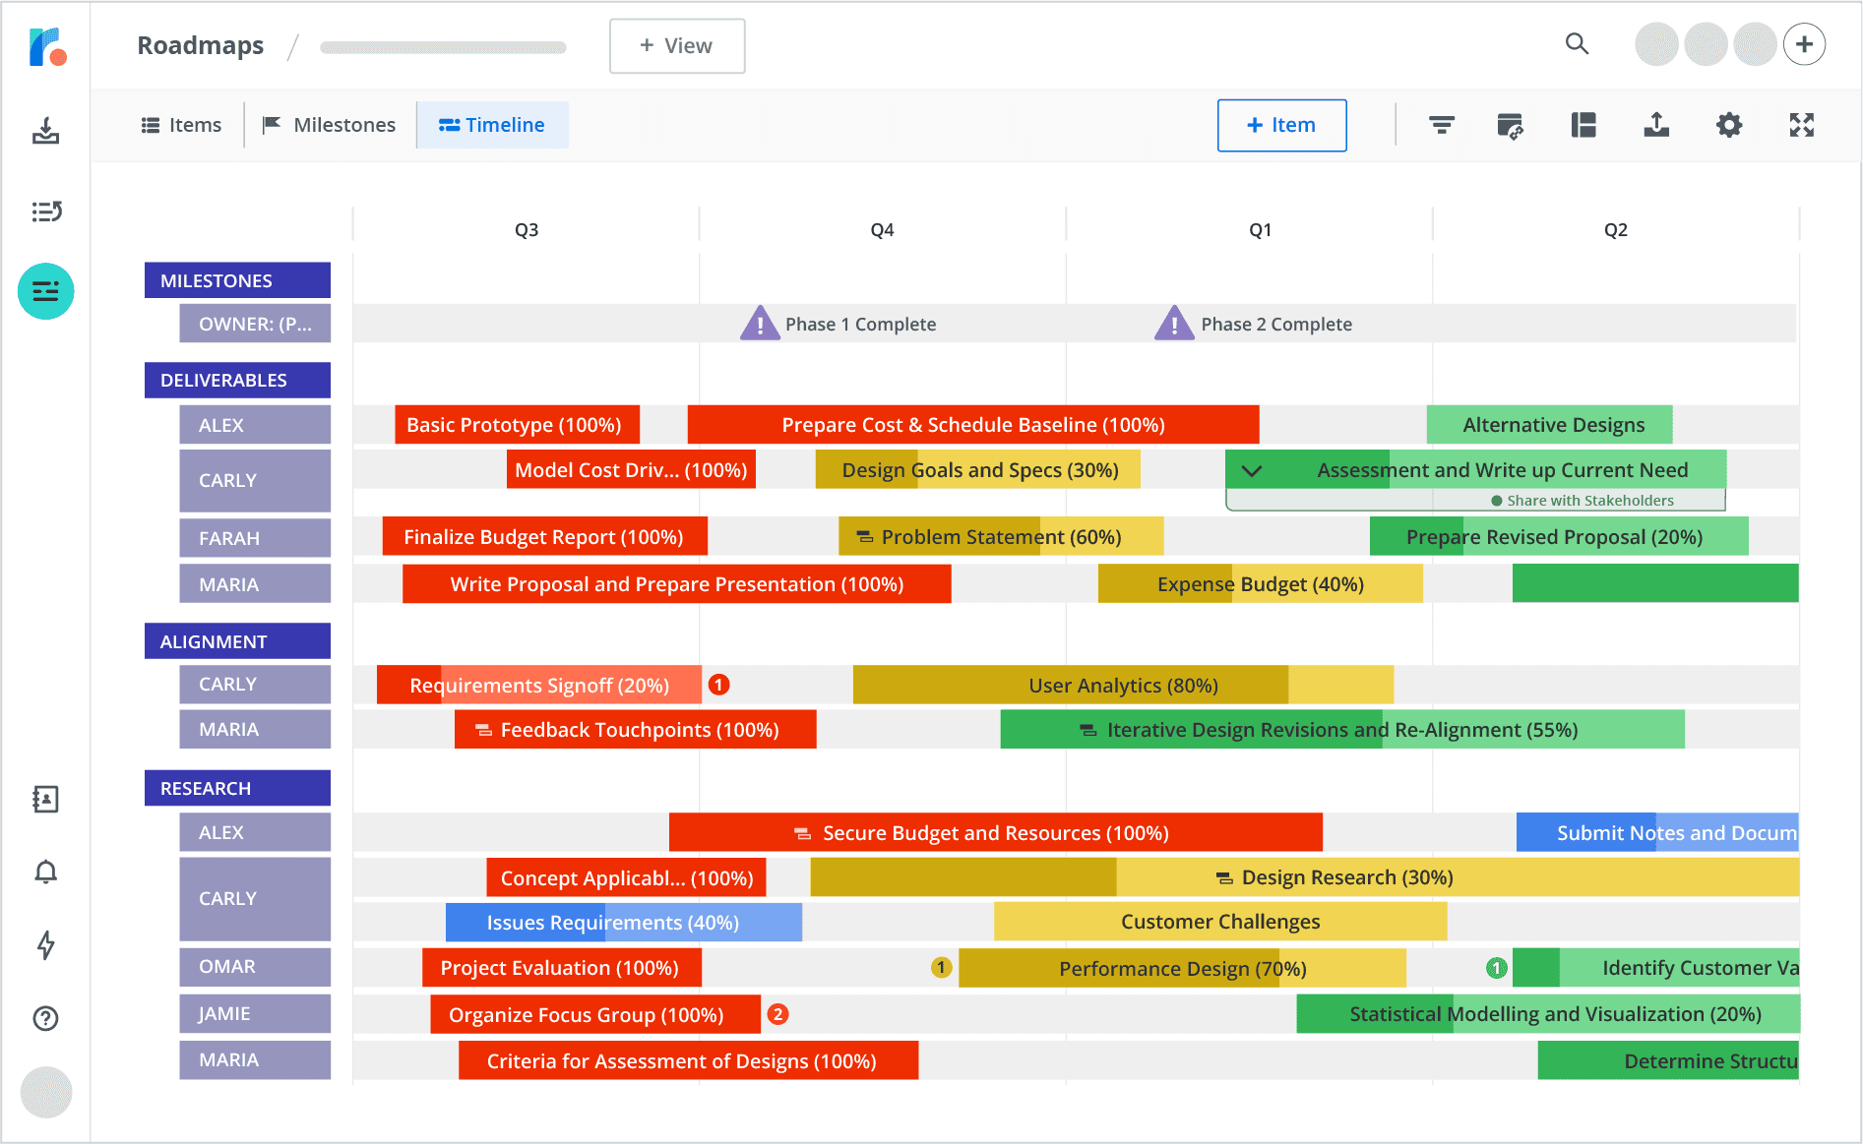Click the Phase 1 Complete milestone marker
This screenshot has width=1863, height=1144.
[x=759, y=323]
